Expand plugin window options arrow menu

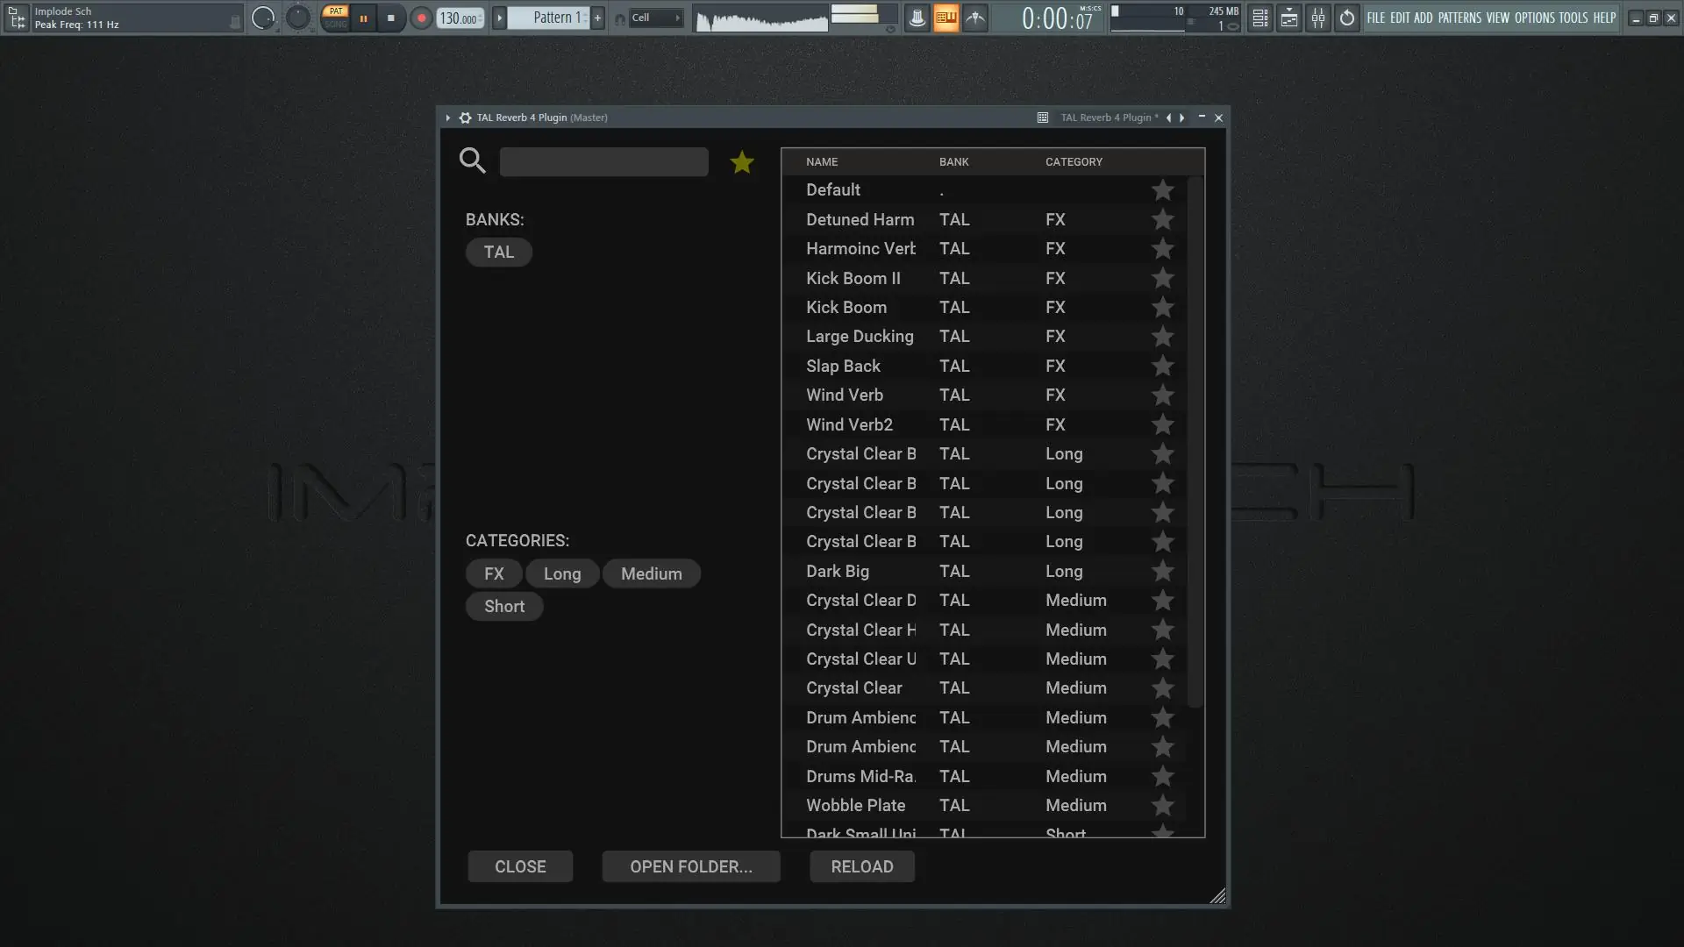click(447, 117)
